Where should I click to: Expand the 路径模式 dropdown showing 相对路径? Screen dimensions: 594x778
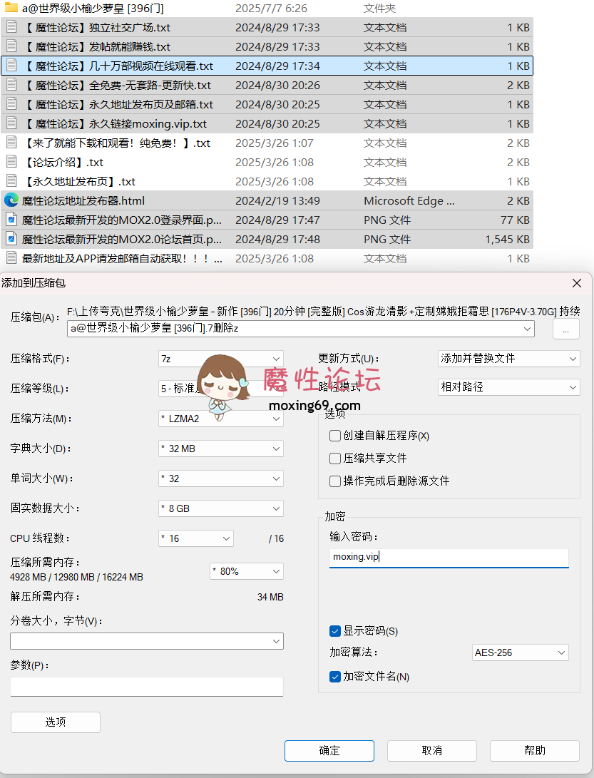[508, 387]
